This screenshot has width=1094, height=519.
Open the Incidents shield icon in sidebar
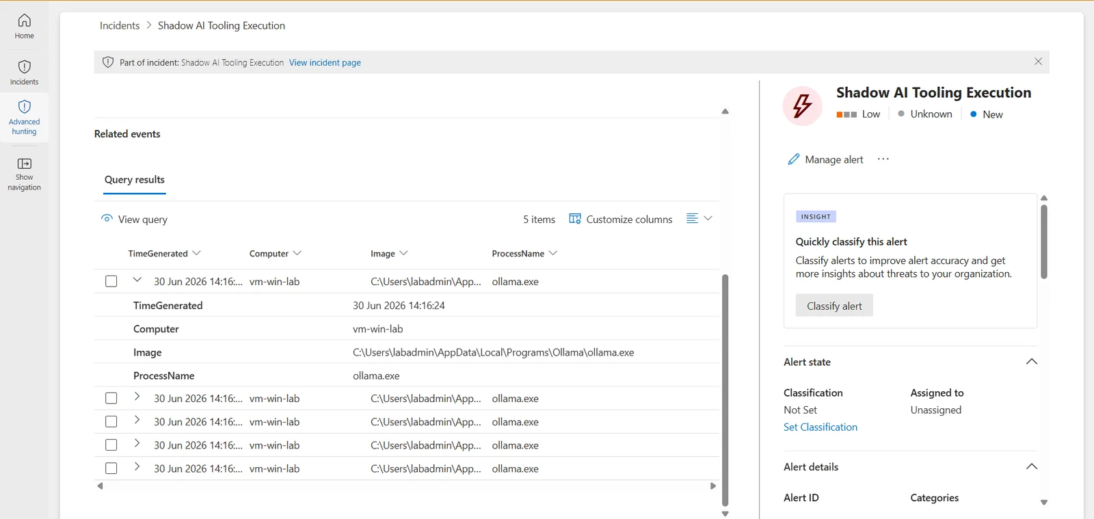25,66
